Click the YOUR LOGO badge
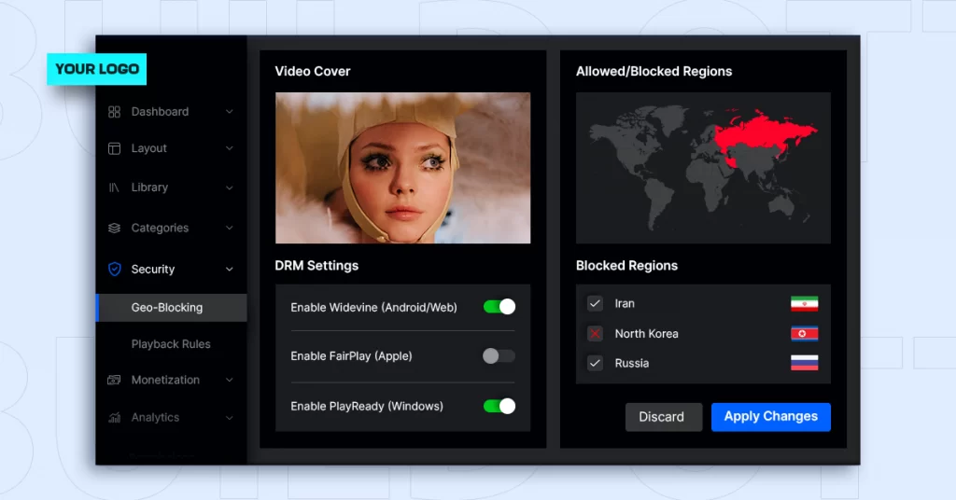 pyautogui.click(x=97, y=69)
